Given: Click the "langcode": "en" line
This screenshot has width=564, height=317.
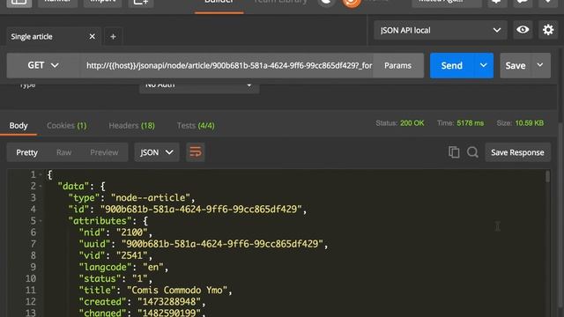Looking at the screenshot, I should pyautogui.click(x=123, y=267).
